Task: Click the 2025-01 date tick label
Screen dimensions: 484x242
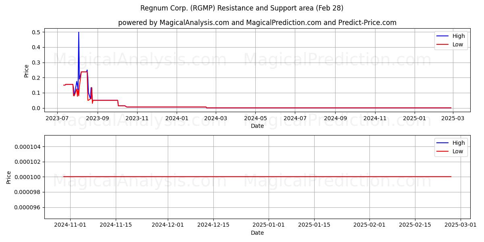Action: pos(414,118)
